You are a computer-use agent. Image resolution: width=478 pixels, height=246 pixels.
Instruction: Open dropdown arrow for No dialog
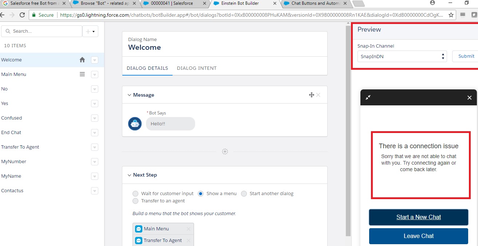click(x=95, y=89)
